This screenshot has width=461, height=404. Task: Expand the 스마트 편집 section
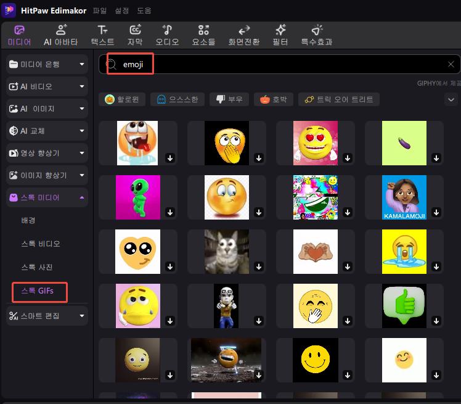(47, 316)
